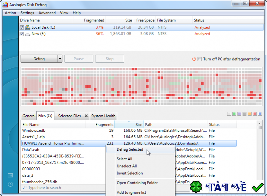Click the orange legend color swatch
Image resolution: width=267 pixels, height=196 pixels.
pyautogui.click(x=250, y=114)
